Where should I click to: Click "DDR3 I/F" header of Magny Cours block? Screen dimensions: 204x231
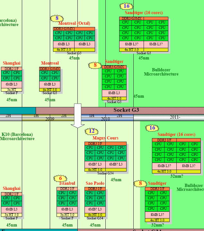tap(95, 144)
